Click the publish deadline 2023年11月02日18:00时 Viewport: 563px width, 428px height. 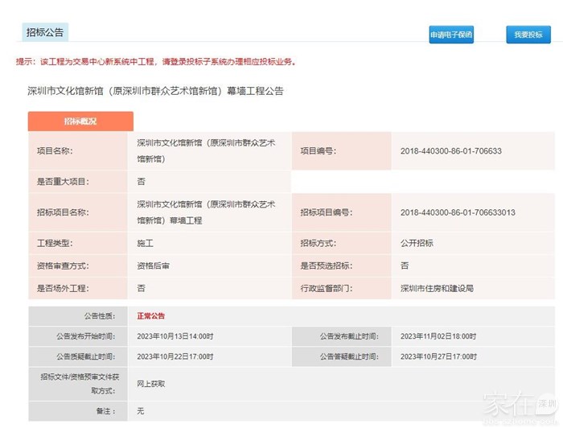click(438, 336)
